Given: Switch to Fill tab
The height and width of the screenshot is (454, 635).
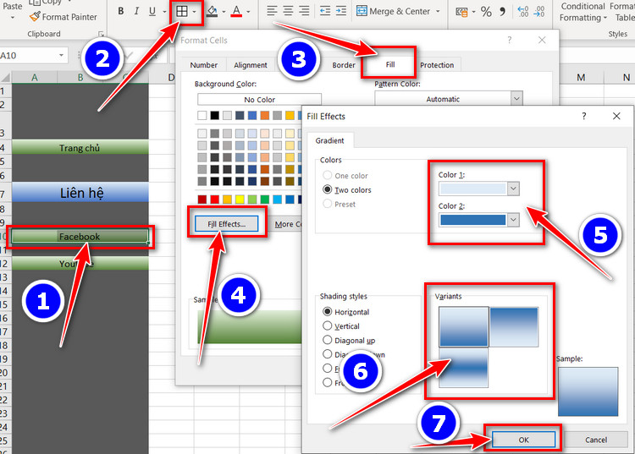Looking at the screenshot, I should coord(390,64).
